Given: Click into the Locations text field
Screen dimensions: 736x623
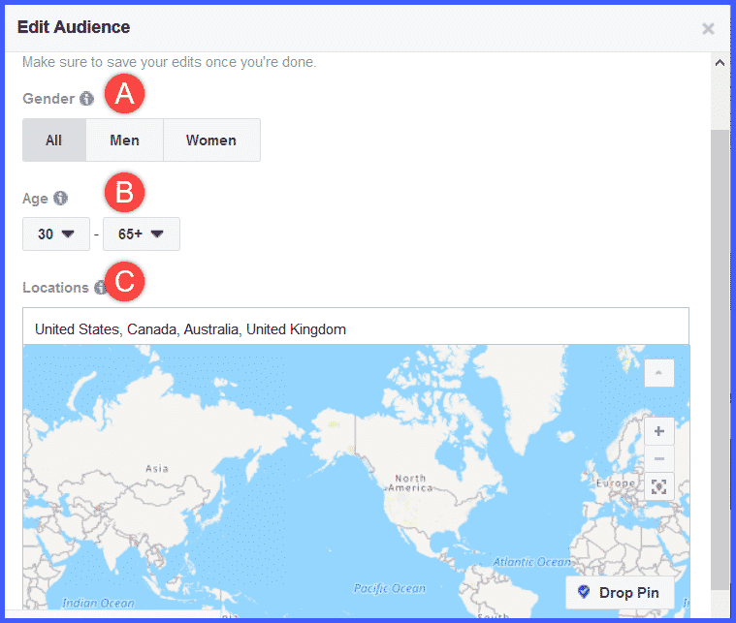Looking at the screenshot, I should tap(355, 329).
